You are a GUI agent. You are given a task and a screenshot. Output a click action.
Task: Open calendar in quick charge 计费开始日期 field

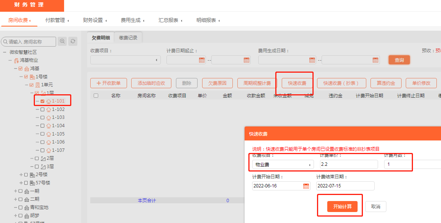[306, 186]
